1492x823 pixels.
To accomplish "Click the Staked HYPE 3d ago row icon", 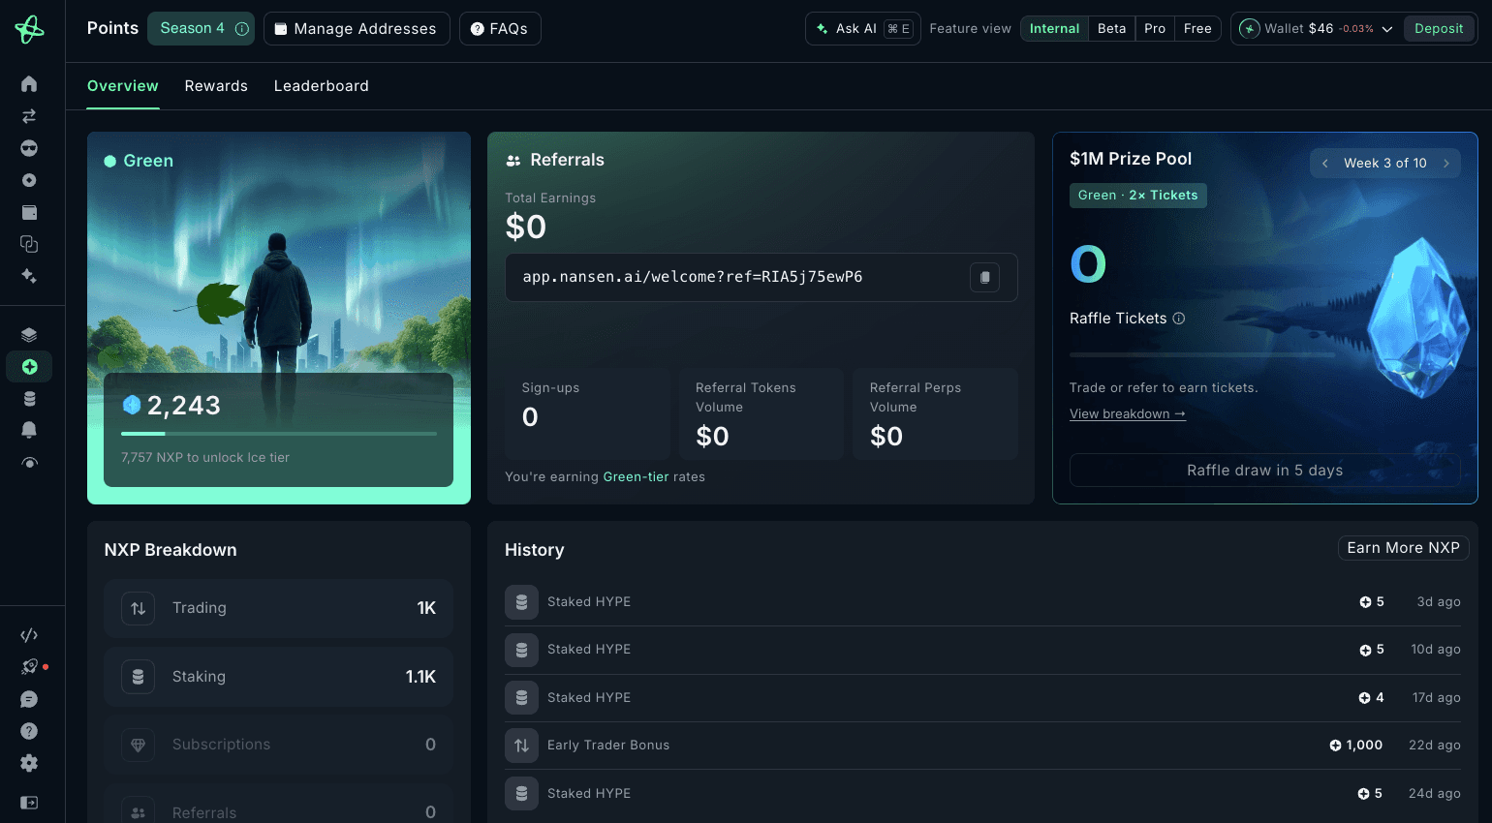I will tap(521, 602).
